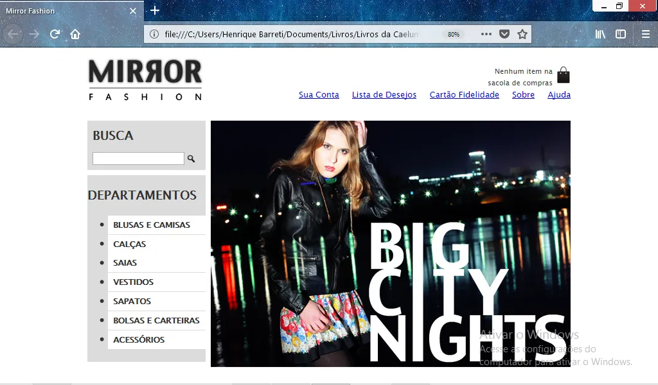The height and width of the screenshot is (385, 658).
Task: Bookmark the page using the star icon
Action: click(x=522, y=35)
